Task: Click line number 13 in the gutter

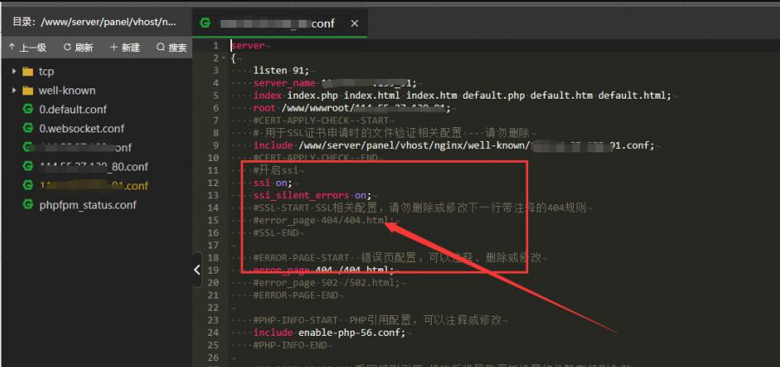Action: tap(214, 195)
